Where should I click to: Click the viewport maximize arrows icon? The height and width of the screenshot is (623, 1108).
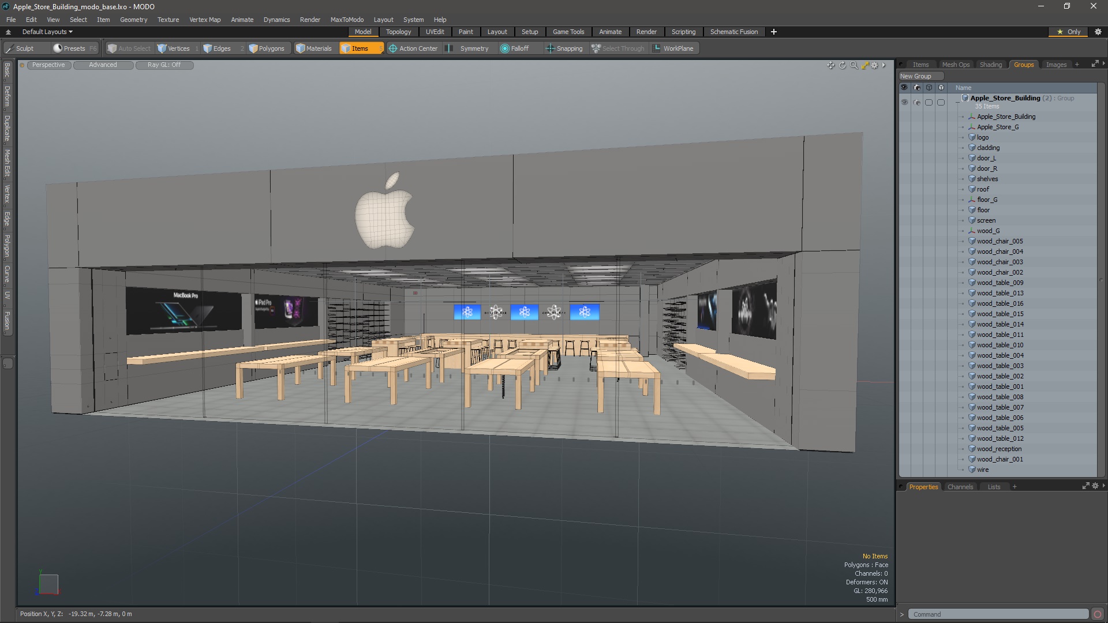pos(864,65)
